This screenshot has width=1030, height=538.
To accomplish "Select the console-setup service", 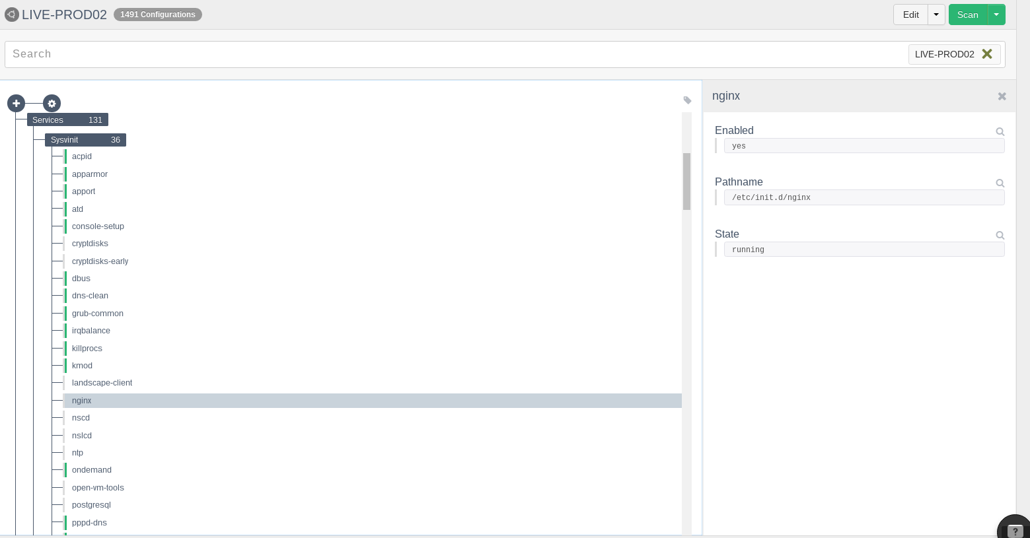I will click(x=98, y=226).
